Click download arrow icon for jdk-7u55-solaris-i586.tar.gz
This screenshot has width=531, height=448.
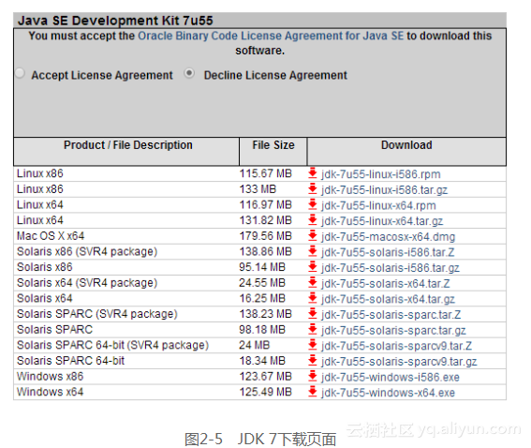(312, 267)
